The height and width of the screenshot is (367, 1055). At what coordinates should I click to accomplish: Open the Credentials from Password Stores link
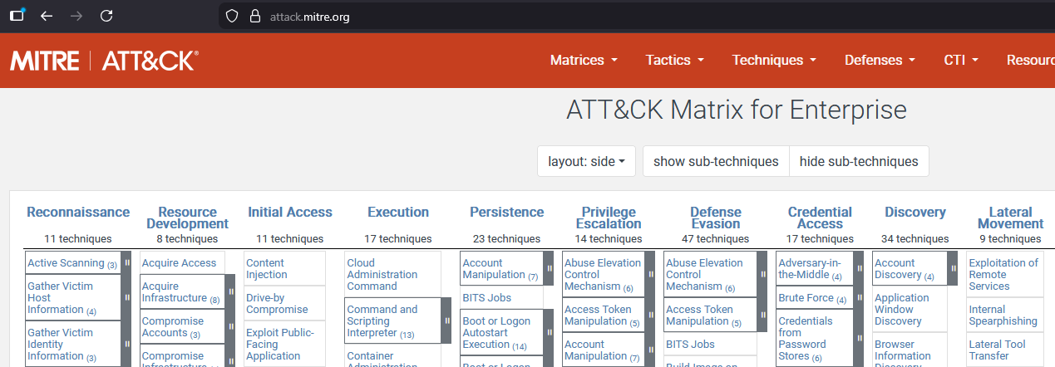click(806, 339)
